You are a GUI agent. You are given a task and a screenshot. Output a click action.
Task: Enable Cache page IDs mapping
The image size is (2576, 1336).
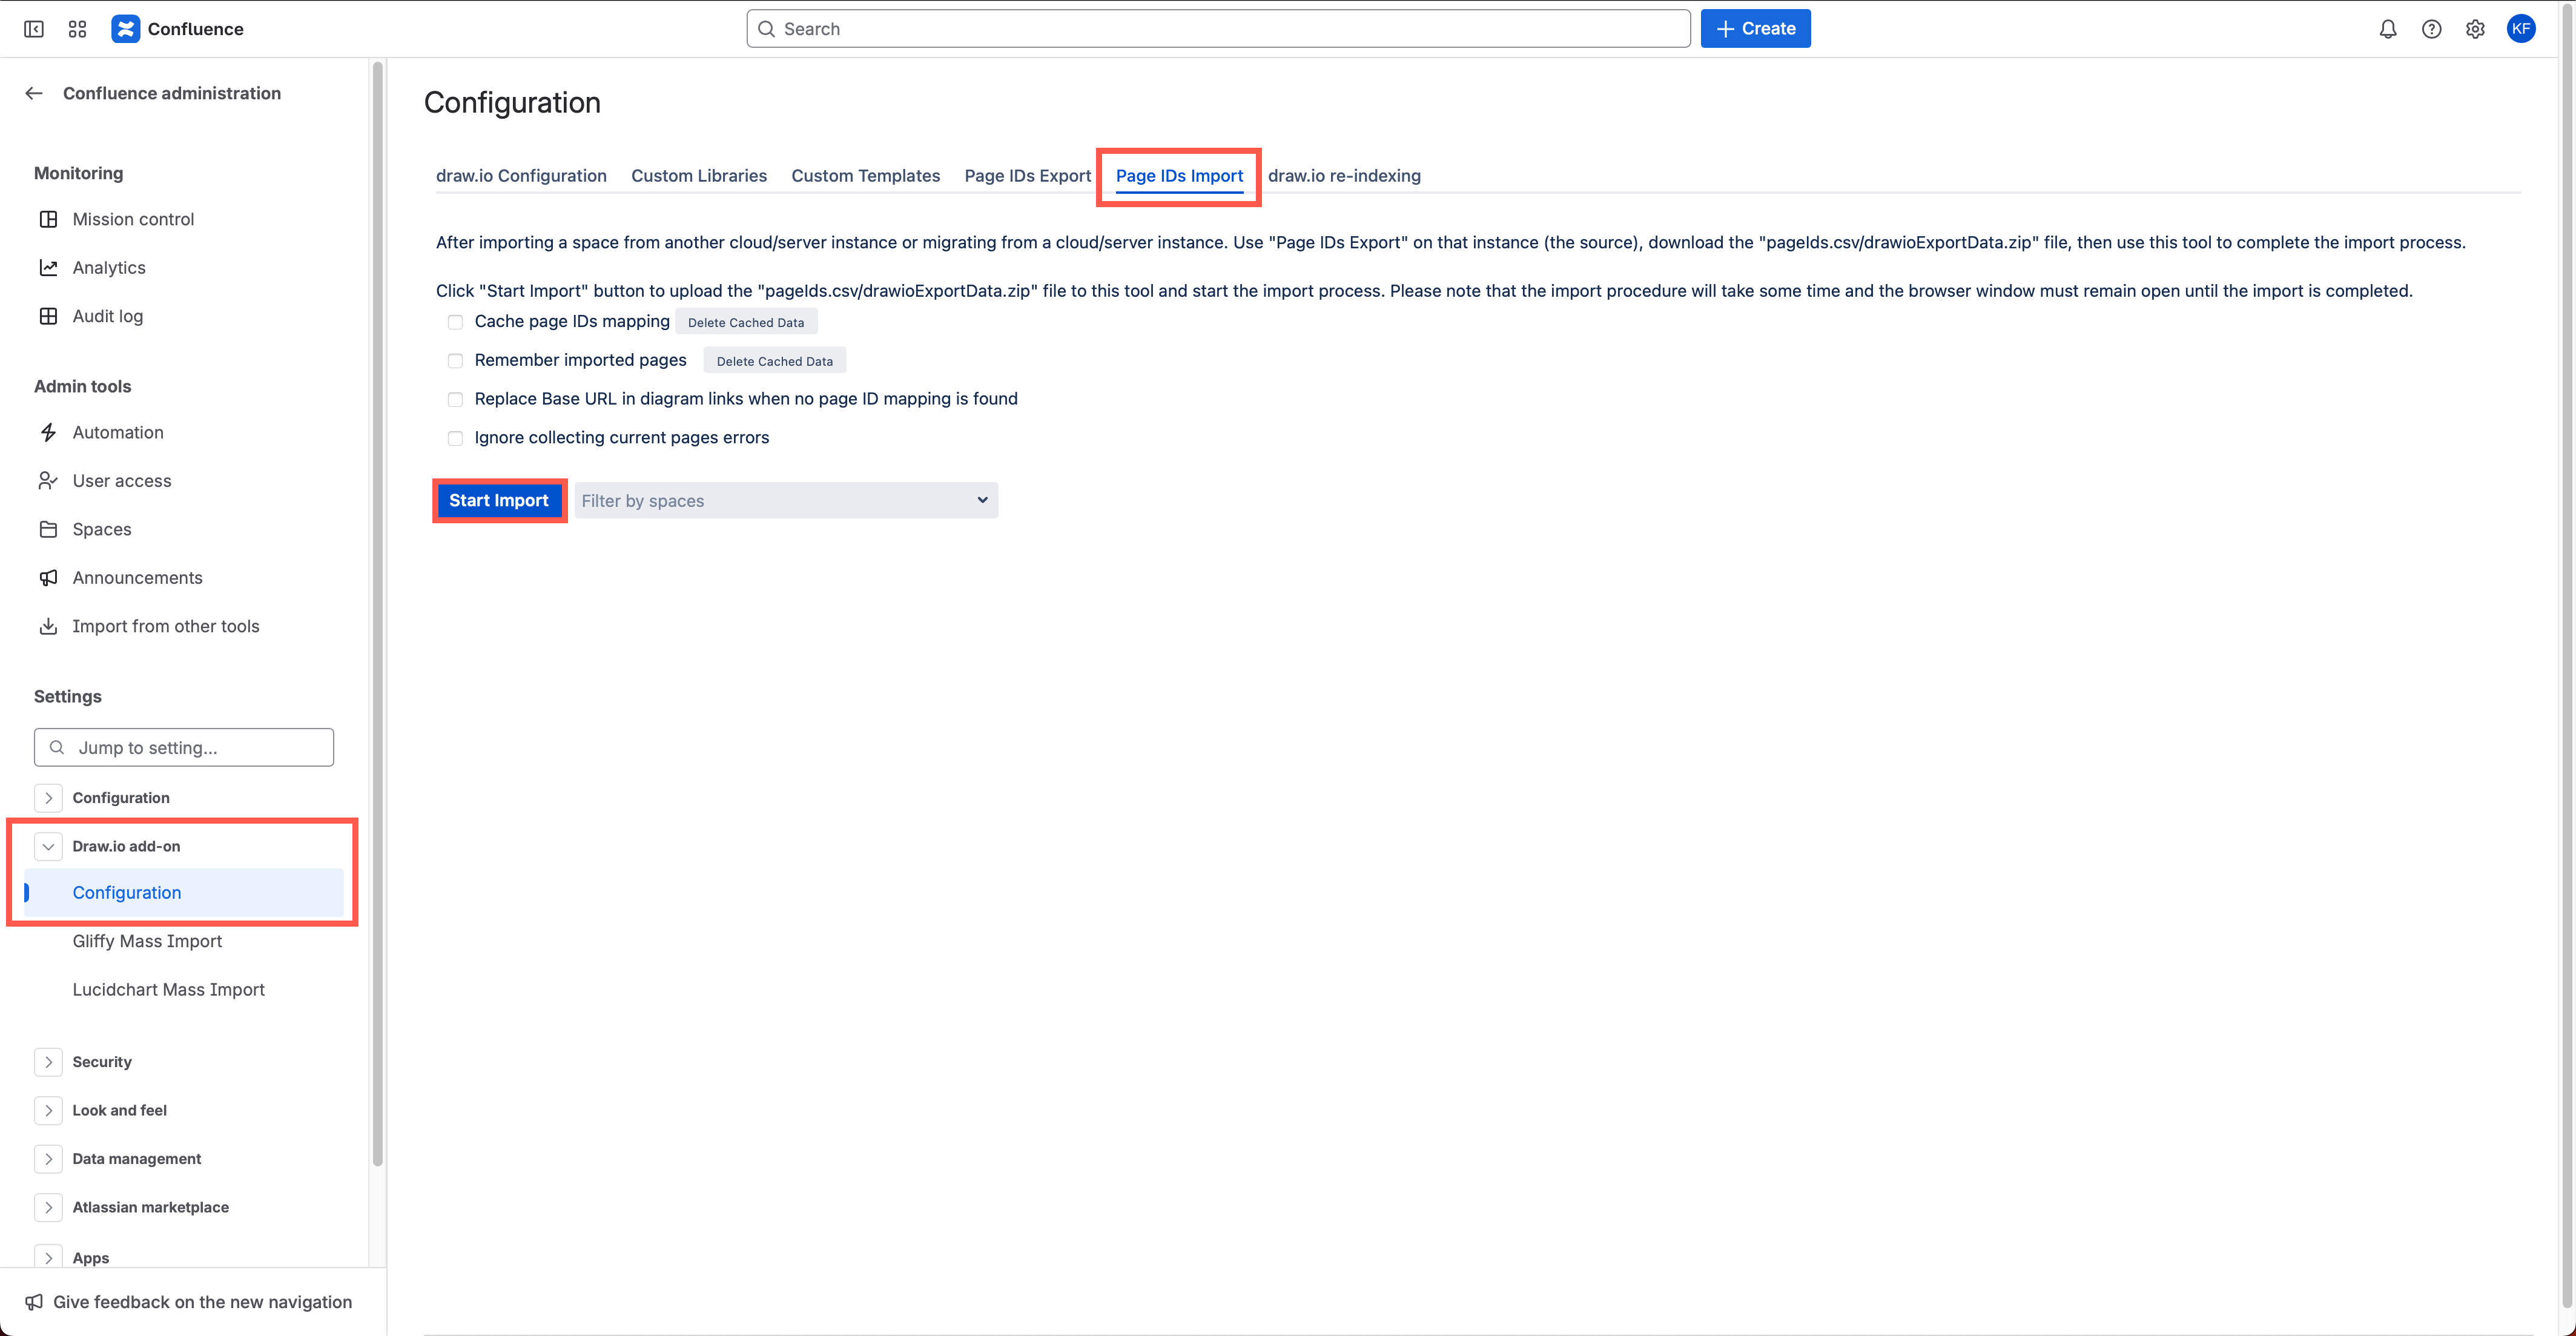click(x=455, y=321)
